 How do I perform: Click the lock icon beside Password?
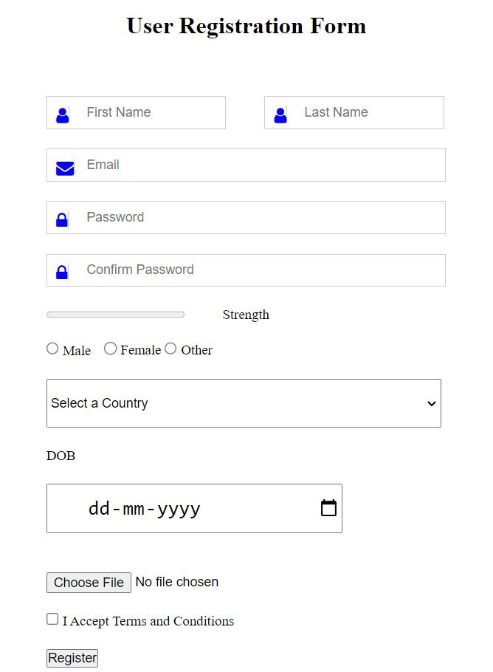click(62, 220)
